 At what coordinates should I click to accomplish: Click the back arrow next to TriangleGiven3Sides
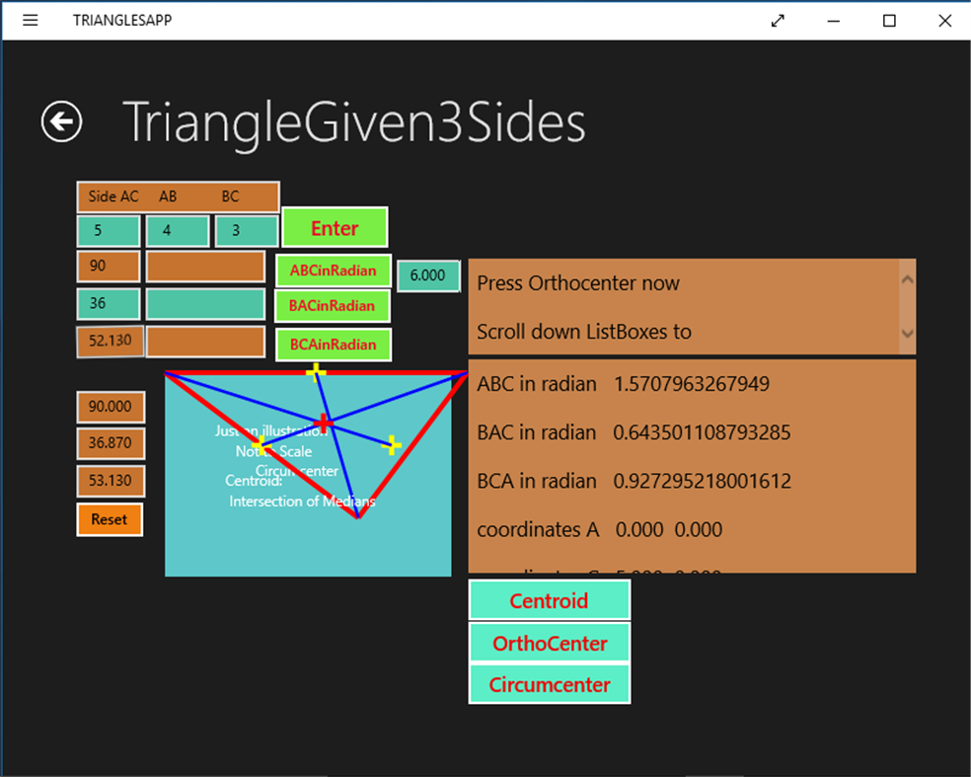coord(60,122)
